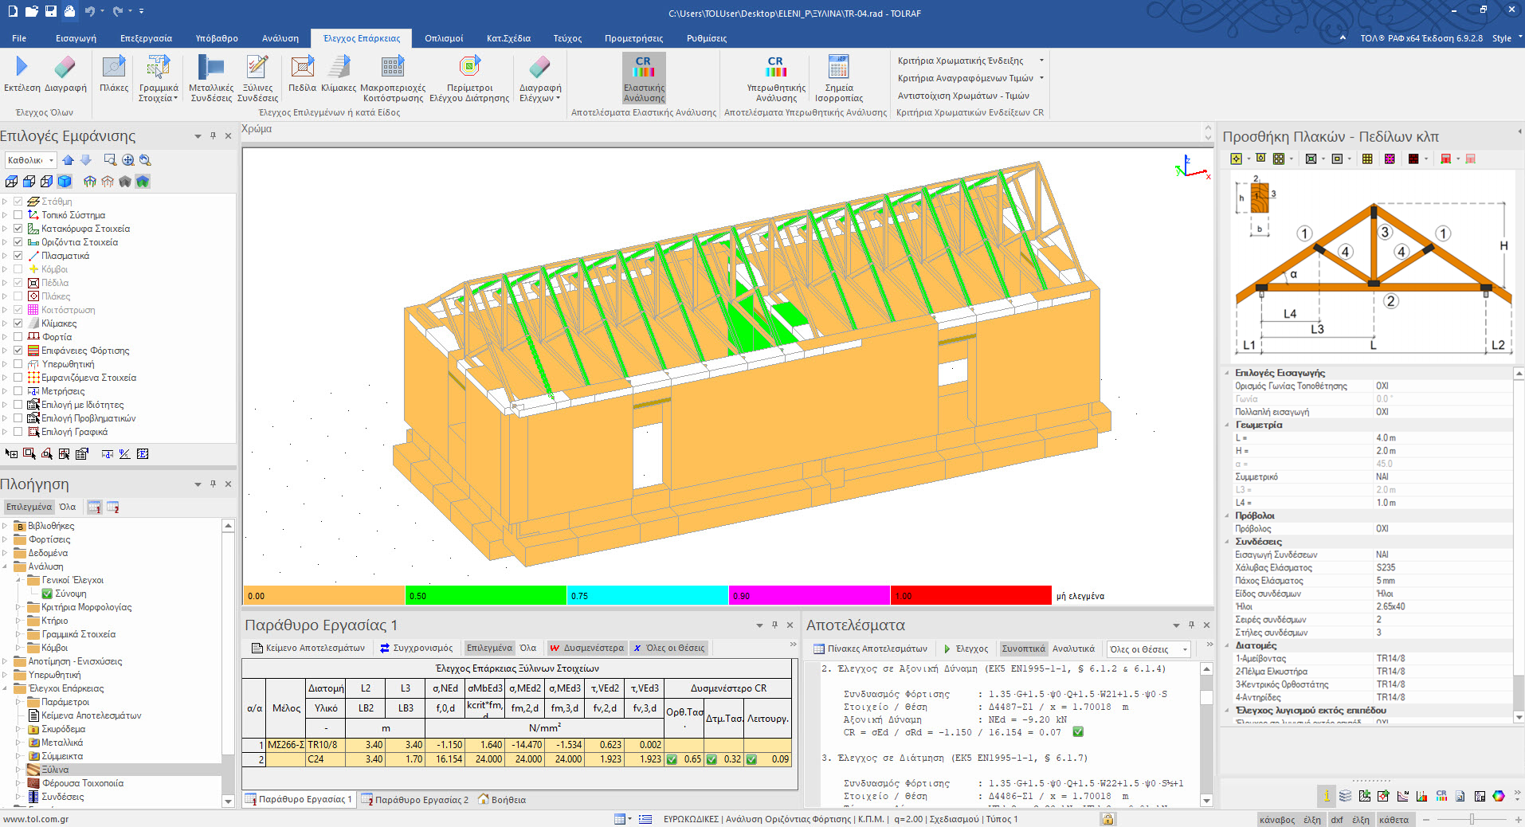
Task: Enable Τοπικό Σύστημα checkbox
Action: (18, 215)
